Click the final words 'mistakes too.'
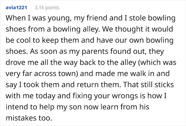Viewport: 186px width, 126px height. 29,118
